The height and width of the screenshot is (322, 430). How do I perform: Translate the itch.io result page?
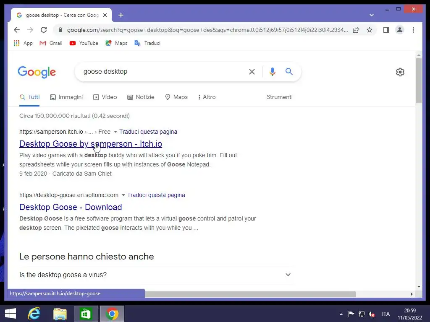pyautogui.click(x=148, y=132)
